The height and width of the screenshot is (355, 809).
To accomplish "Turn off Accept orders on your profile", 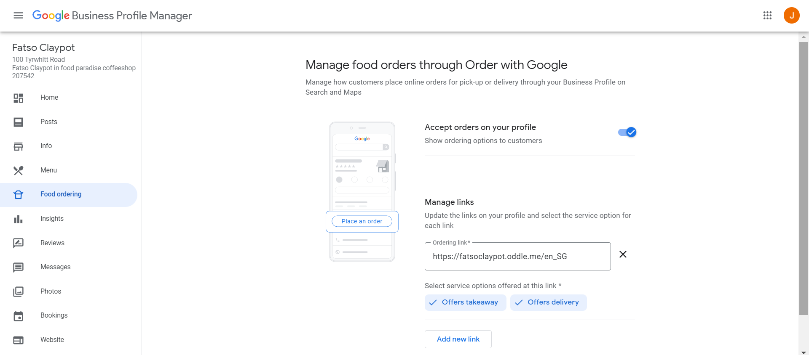I will click(627, 132).
